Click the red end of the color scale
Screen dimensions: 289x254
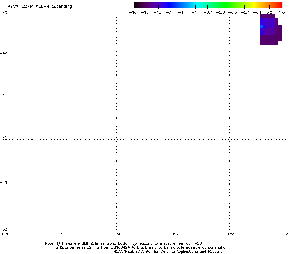(278, 5)
